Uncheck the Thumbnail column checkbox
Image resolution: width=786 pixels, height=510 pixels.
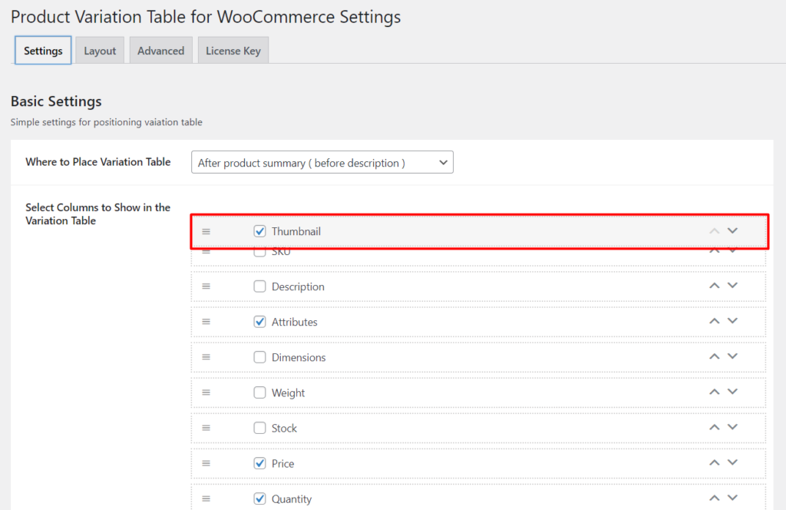coord(259,231)
